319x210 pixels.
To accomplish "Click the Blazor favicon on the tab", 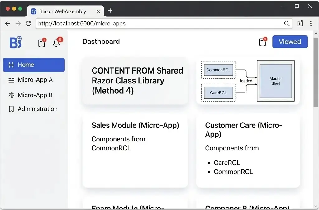I will [x=33, y=11].
